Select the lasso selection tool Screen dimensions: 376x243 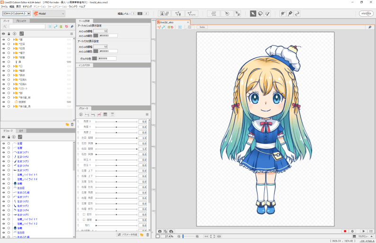(260, 14)
